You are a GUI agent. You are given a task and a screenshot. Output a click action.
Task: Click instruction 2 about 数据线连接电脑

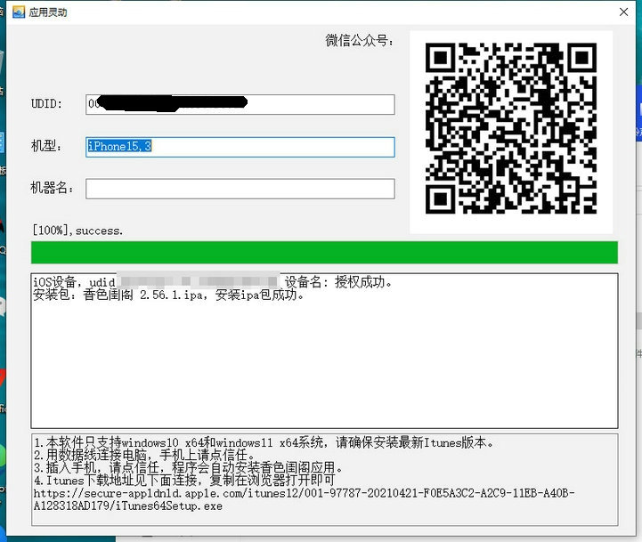coord(144,455)
